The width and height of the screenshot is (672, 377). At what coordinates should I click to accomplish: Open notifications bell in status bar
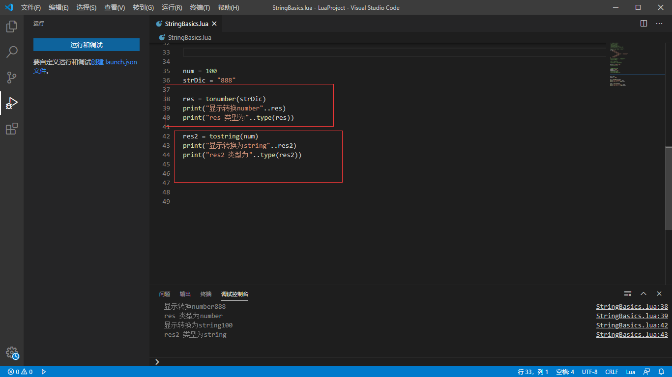[661, 372]
